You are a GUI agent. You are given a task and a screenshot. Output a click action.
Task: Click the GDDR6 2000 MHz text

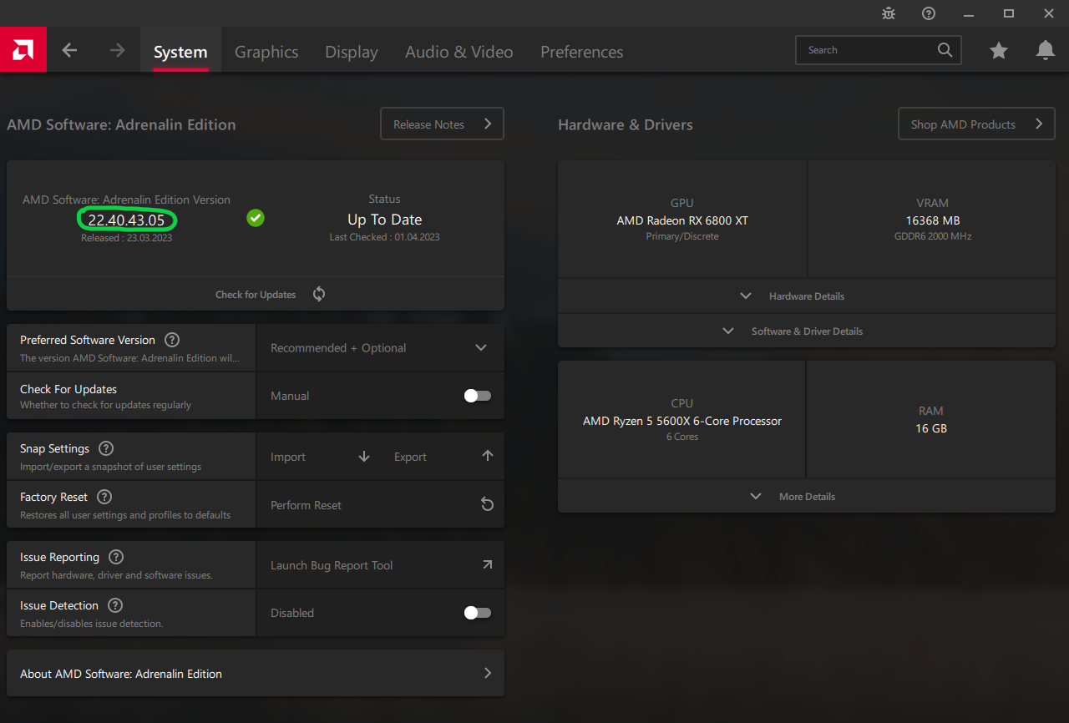[x=932, y=236]
